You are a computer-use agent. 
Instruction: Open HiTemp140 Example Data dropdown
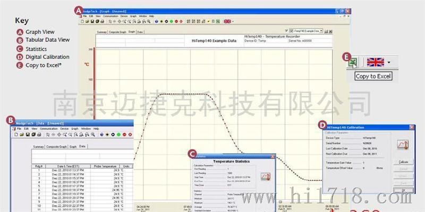point(321,31)
